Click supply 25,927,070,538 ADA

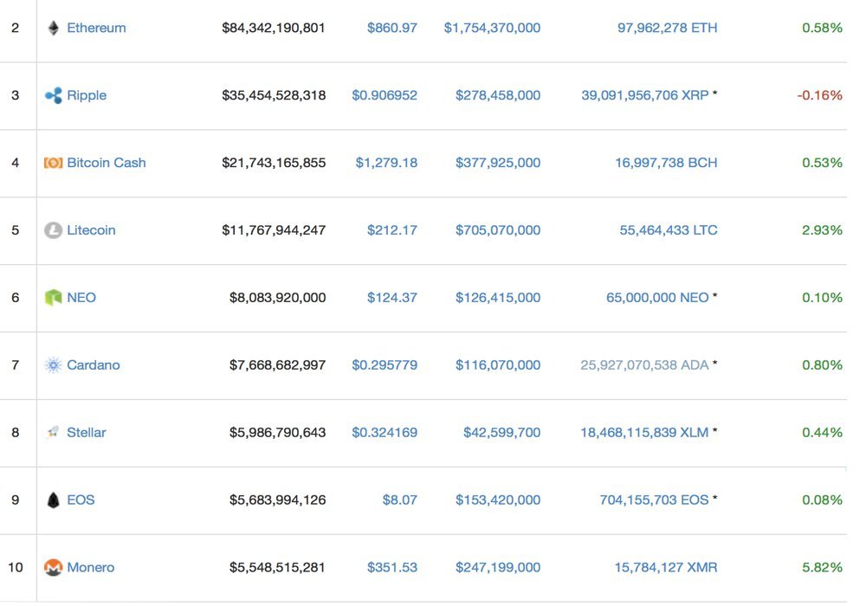click(x=644, y=364)
